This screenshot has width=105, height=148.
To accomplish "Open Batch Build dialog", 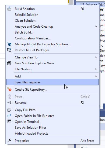I will 52,32.
